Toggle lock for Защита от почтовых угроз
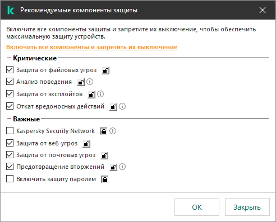 (104, 155)
